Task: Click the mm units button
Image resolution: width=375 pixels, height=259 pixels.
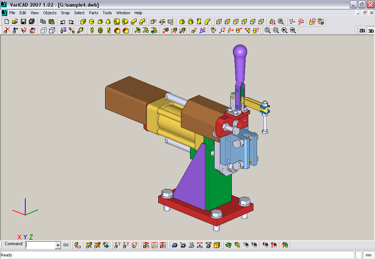Action: 368,255
